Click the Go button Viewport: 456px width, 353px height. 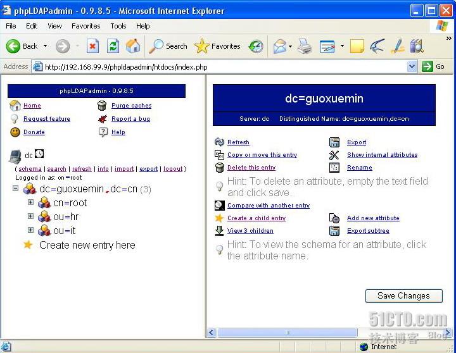(x=433, y=67)
